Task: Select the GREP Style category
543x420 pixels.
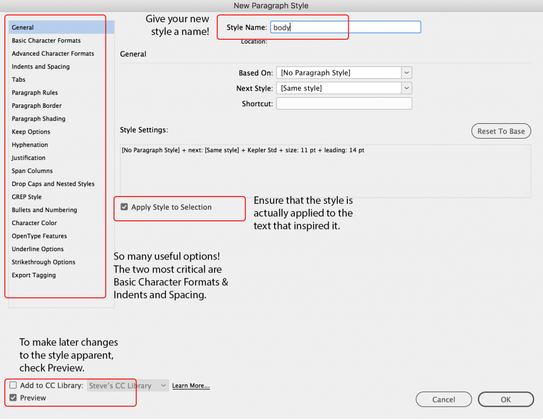Action: (x=27, y=197)
